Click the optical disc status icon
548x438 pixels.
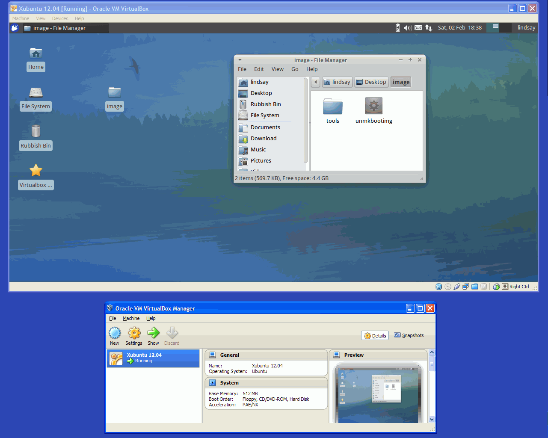tap(448, 287)
